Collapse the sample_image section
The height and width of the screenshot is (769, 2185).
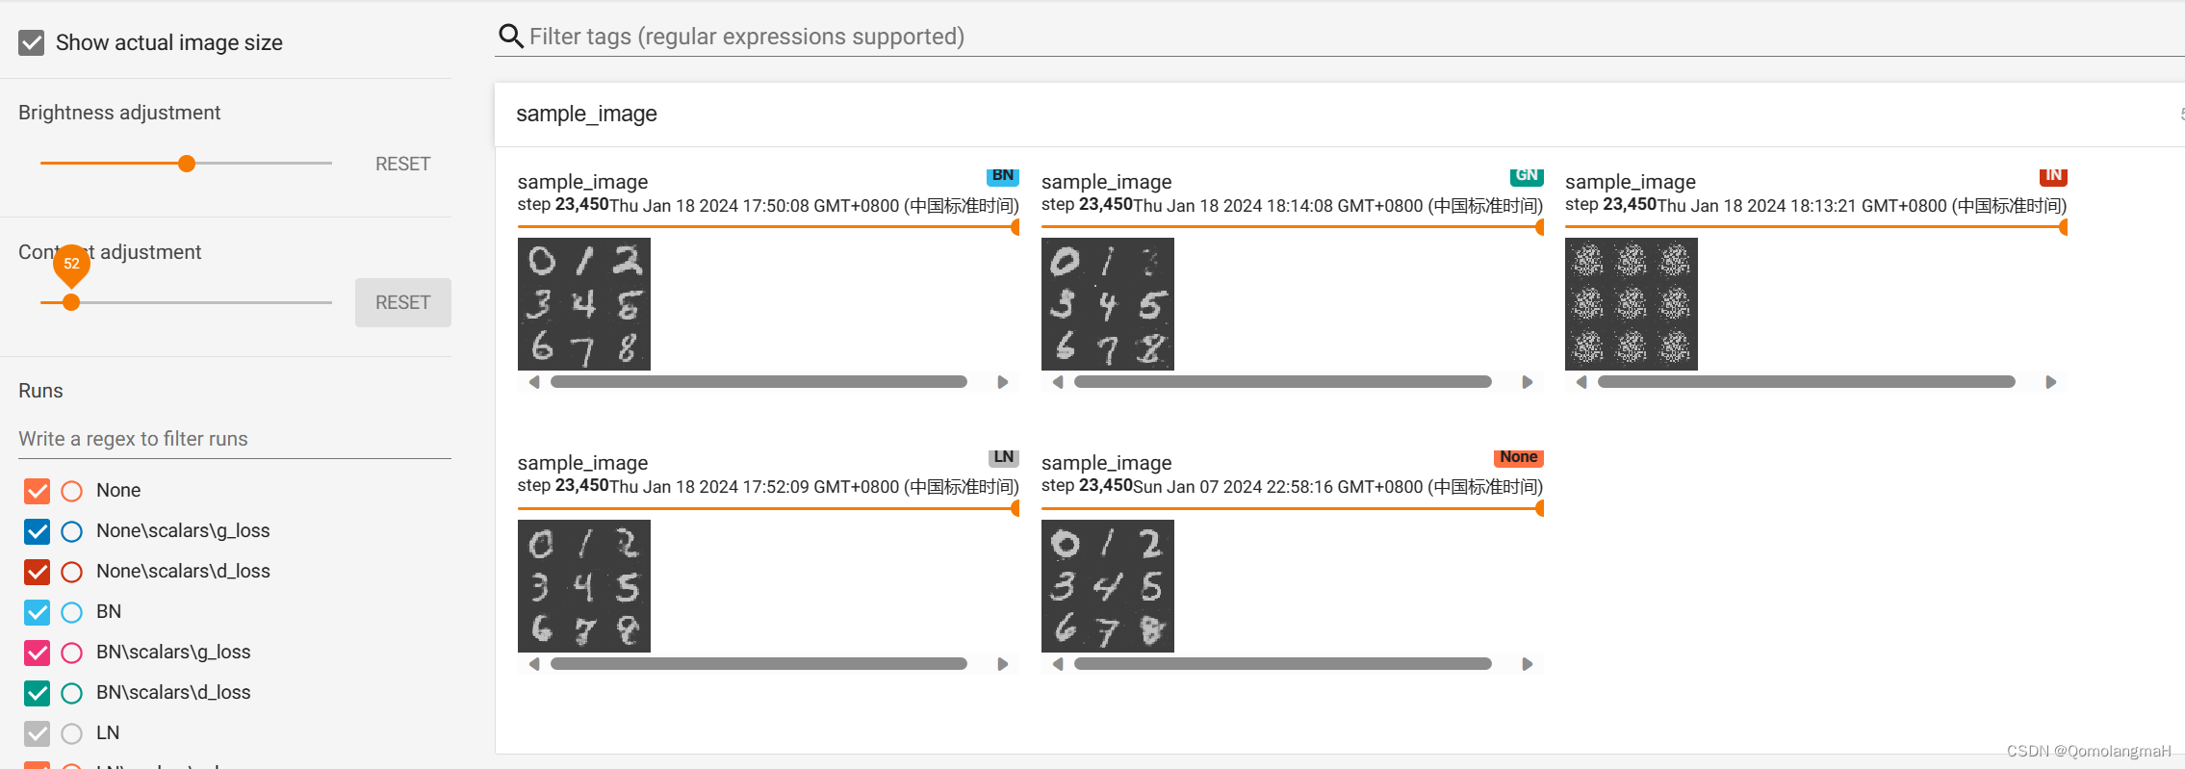pos(587,114)
